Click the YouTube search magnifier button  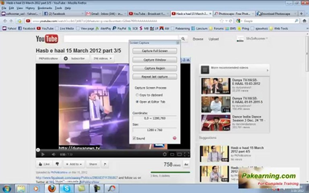pos(183,39)
